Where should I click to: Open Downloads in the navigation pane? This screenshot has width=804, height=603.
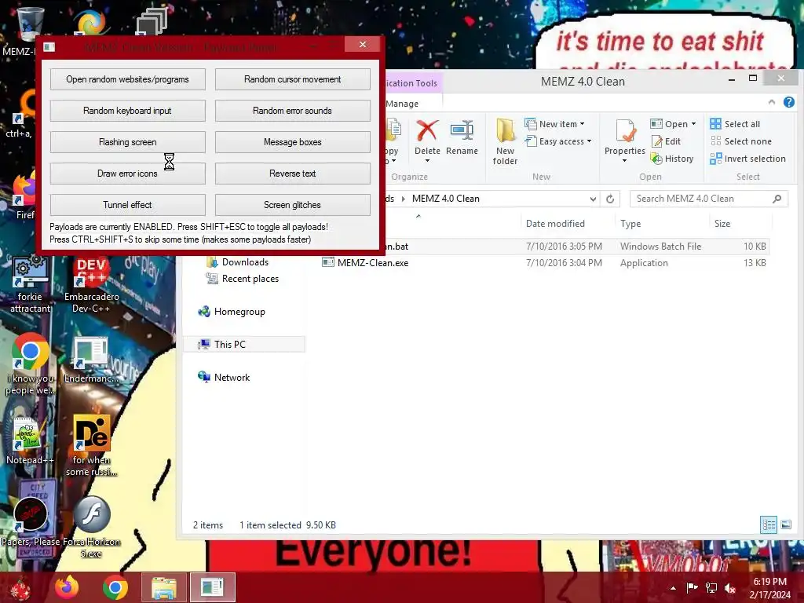point(245,262)
